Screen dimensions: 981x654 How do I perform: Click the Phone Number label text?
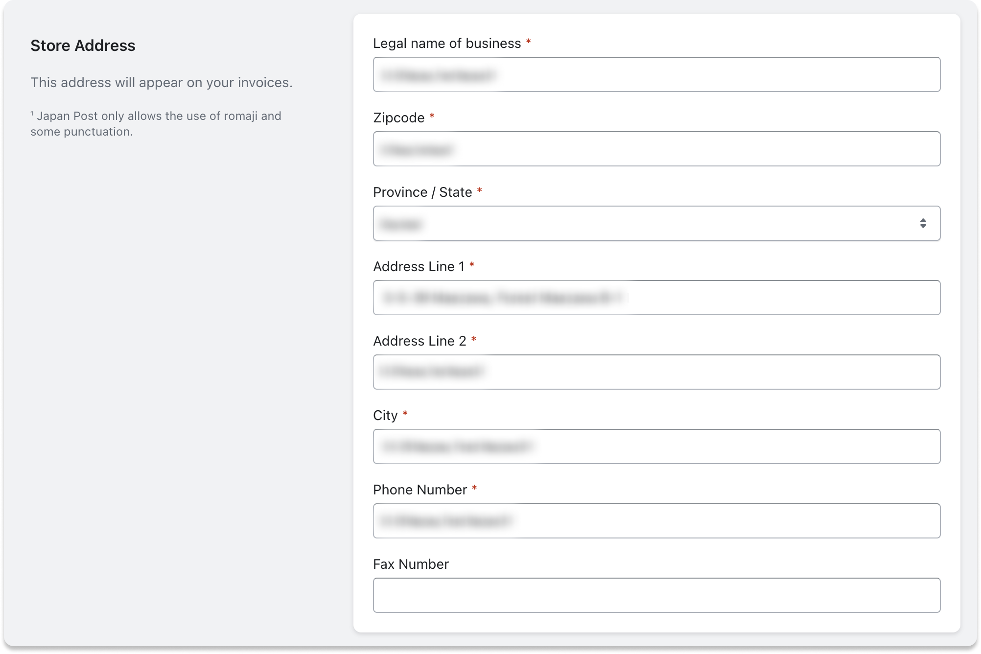tap(420, 490)
